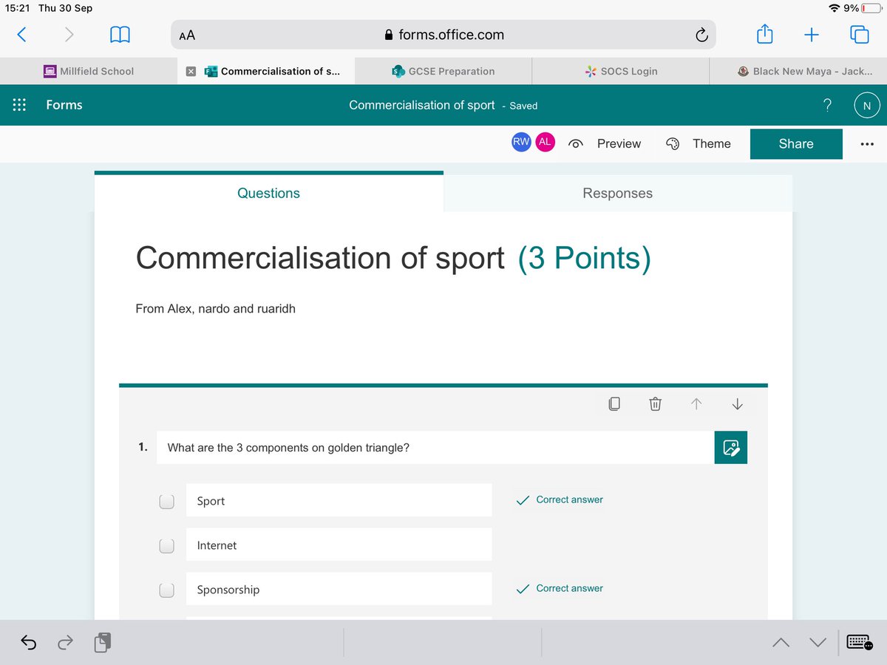Open the Questions tab
Viewport: 887px width, 665px height.
[268, 193]
